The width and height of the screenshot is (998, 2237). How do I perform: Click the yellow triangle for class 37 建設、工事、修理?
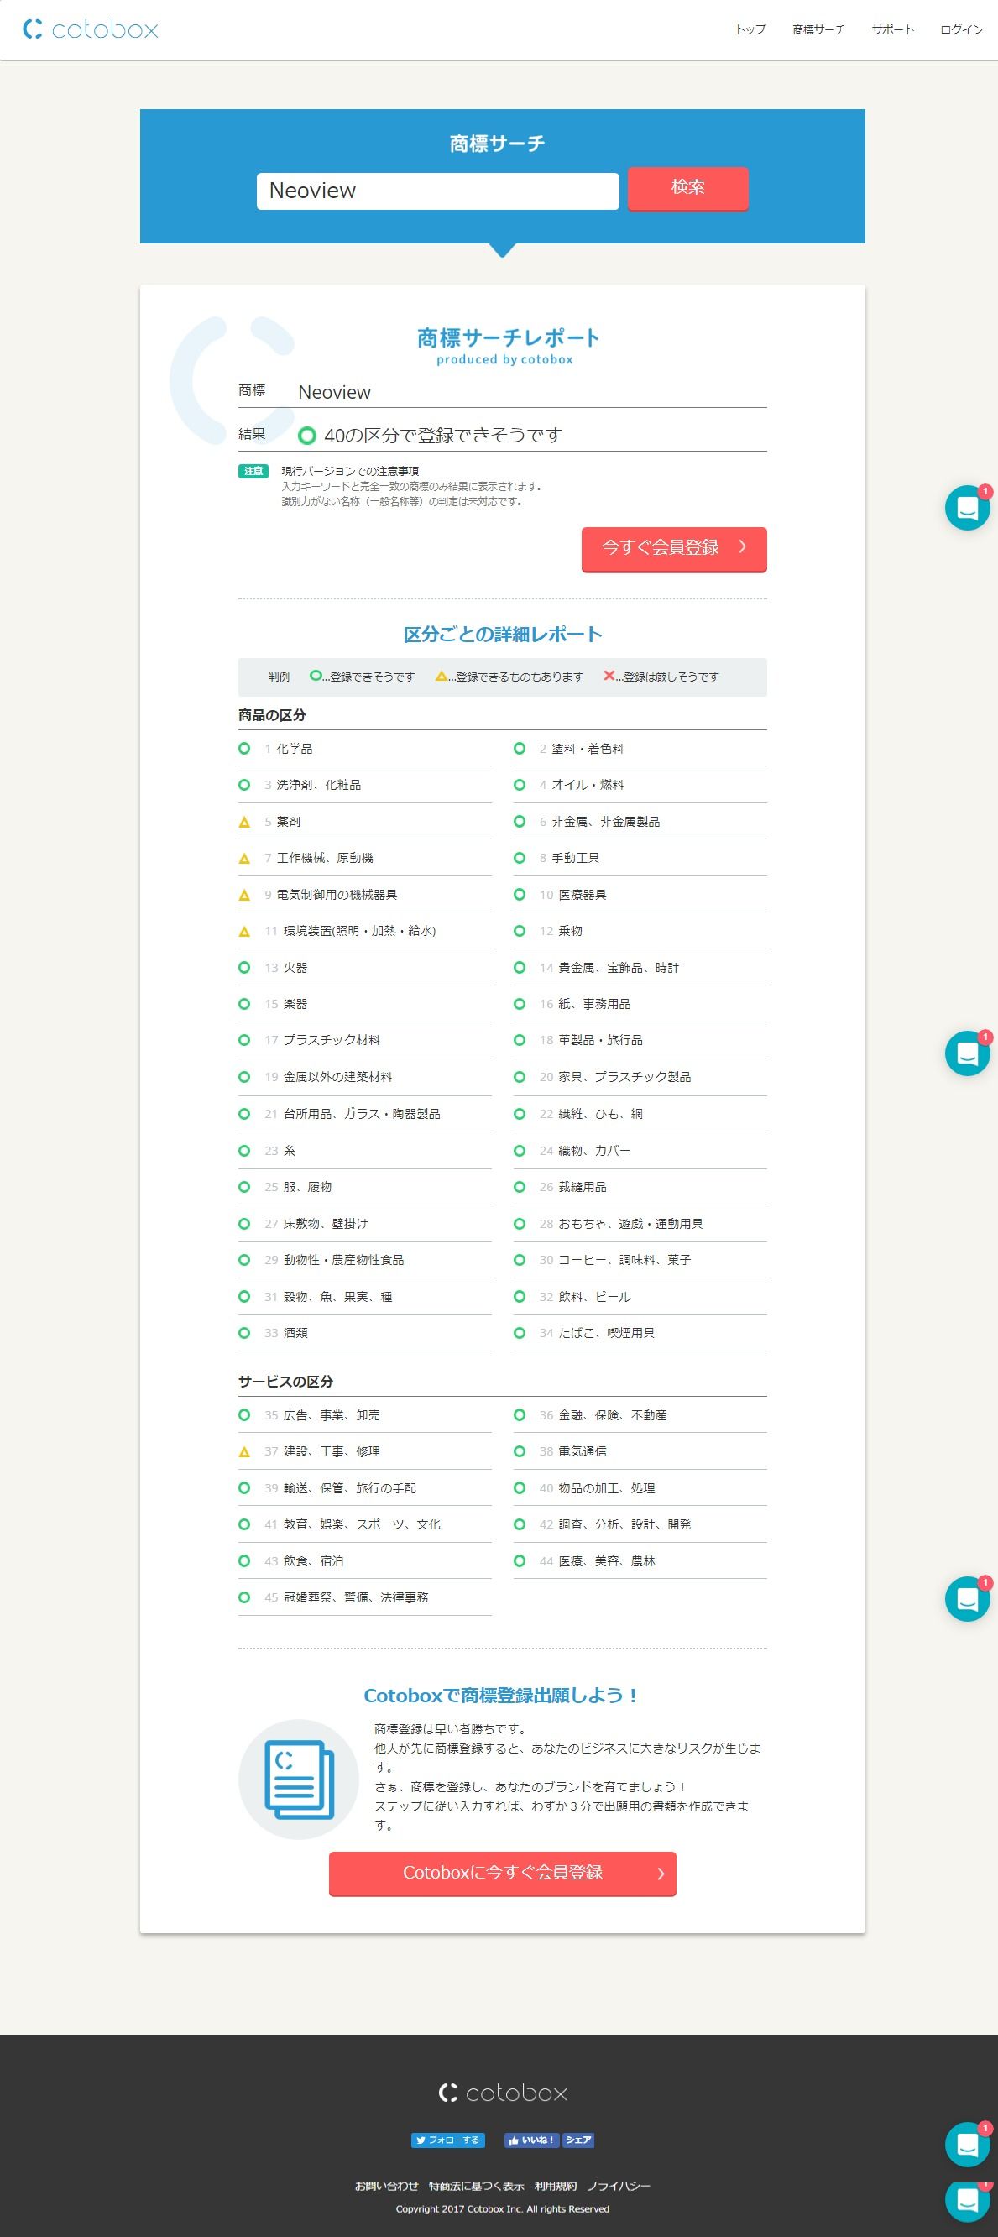coord(244,1452)
